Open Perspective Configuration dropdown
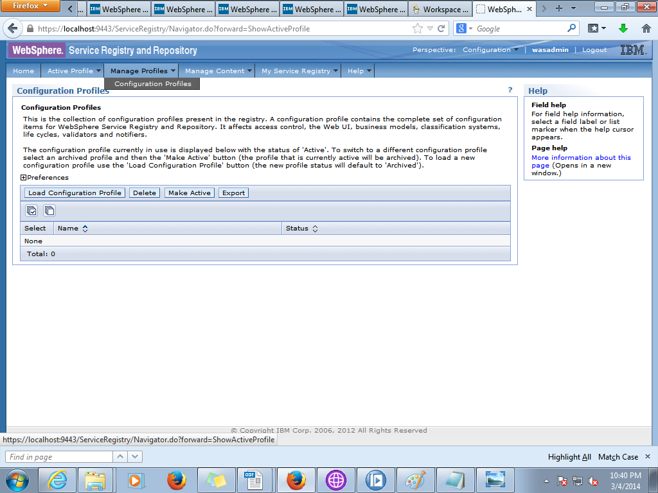 pyautogui.click(x=490, y=49)
